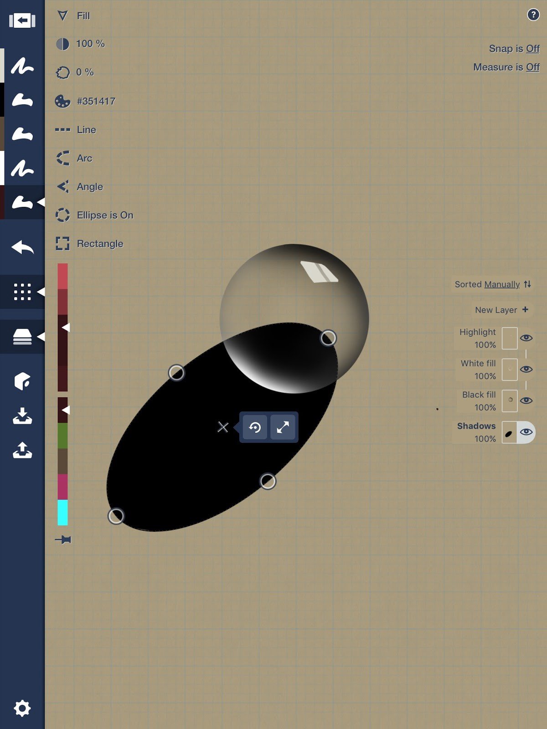Select the Highlight layer name
The image size is (547, 729).
tap(477, 332)
